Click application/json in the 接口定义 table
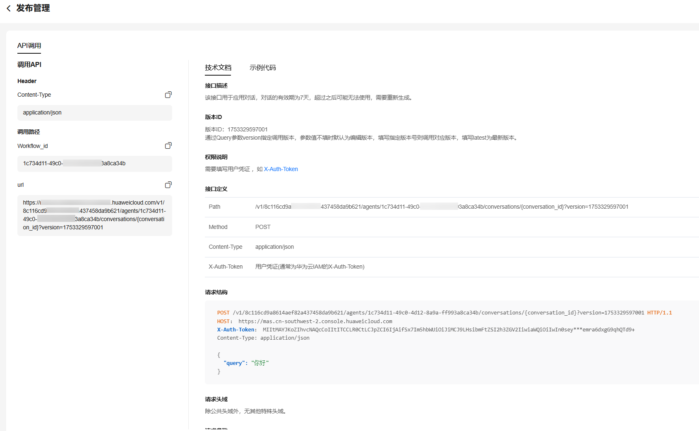Screen dimensions: 699x431 (274, 247)
